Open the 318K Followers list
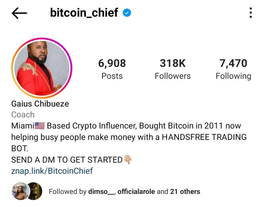This screenshot has width=273, height=207. coord(173,69)
